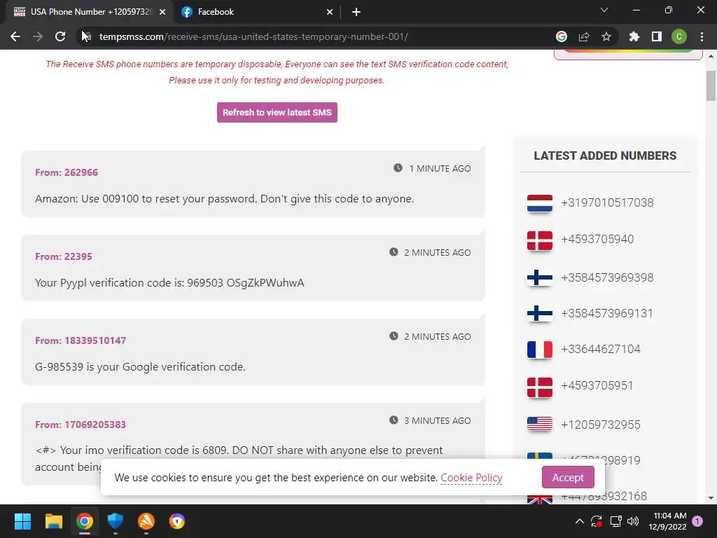The height and width of the screenshot is (538, 717).
Task: Click the flag beside +4593705951
Action: 540,387
